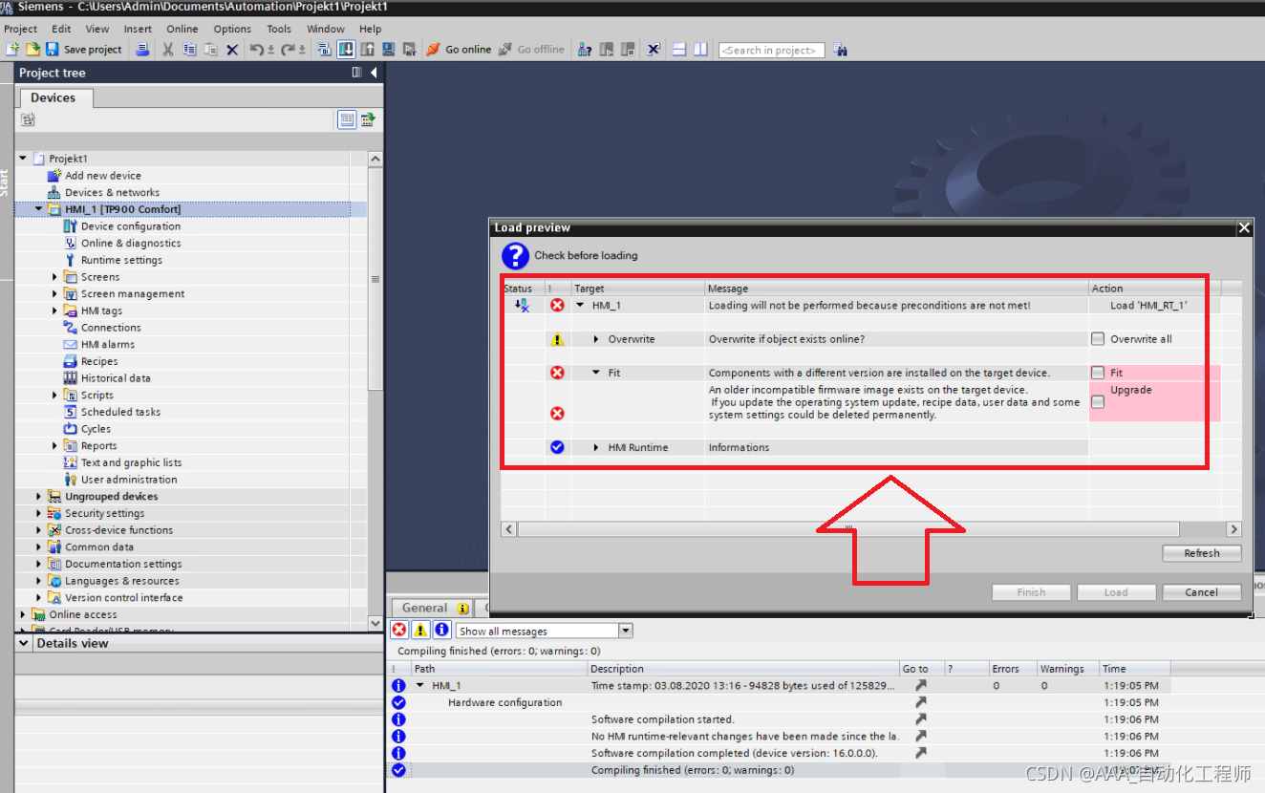This screenshot has width=1265, height=793.
Task: Expand the Scripts folder
Action: click(55, 395)
